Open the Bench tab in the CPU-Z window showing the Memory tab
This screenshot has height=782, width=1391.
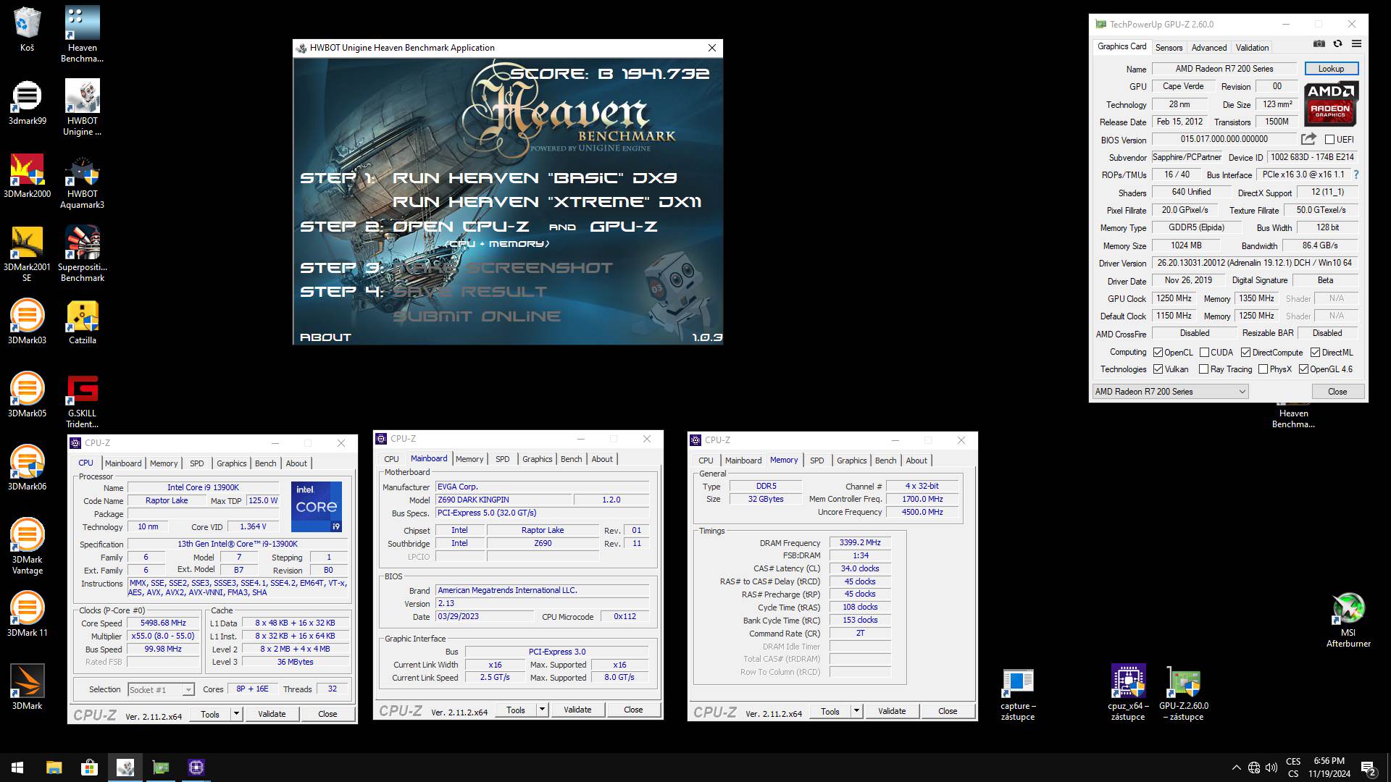coord(885,461)
